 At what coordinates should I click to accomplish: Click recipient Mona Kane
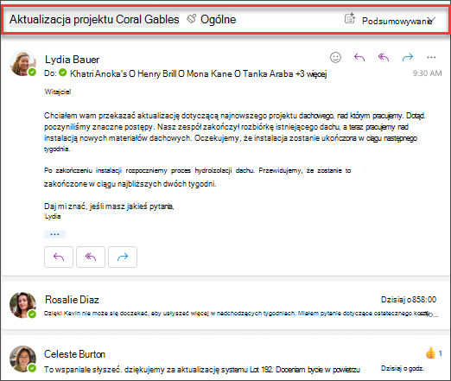click(209, 74)
